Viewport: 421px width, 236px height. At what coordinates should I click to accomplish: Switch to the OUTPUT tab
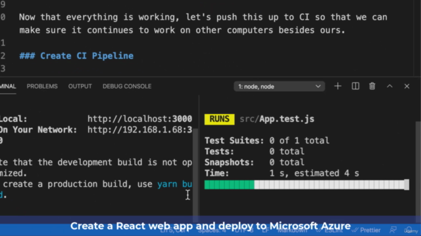80,87
